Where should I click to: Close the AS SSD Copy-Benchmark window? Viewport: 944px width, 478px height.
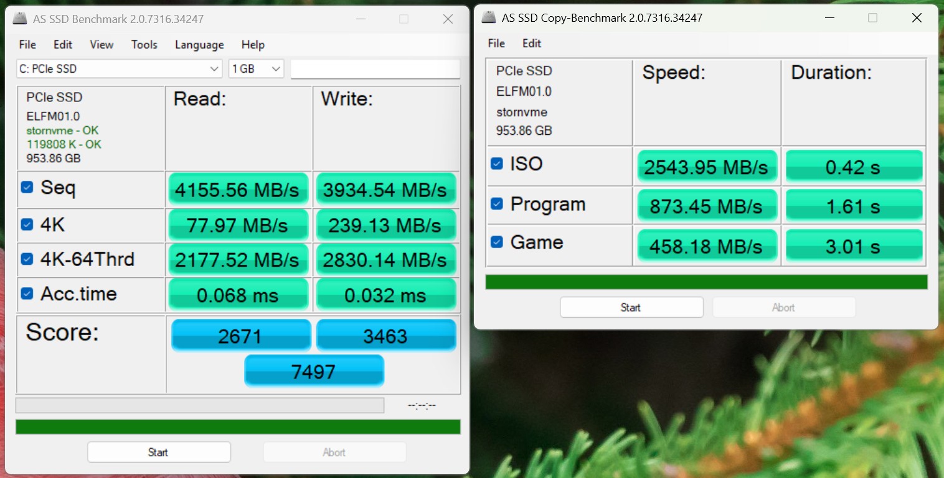pos(917,18)
